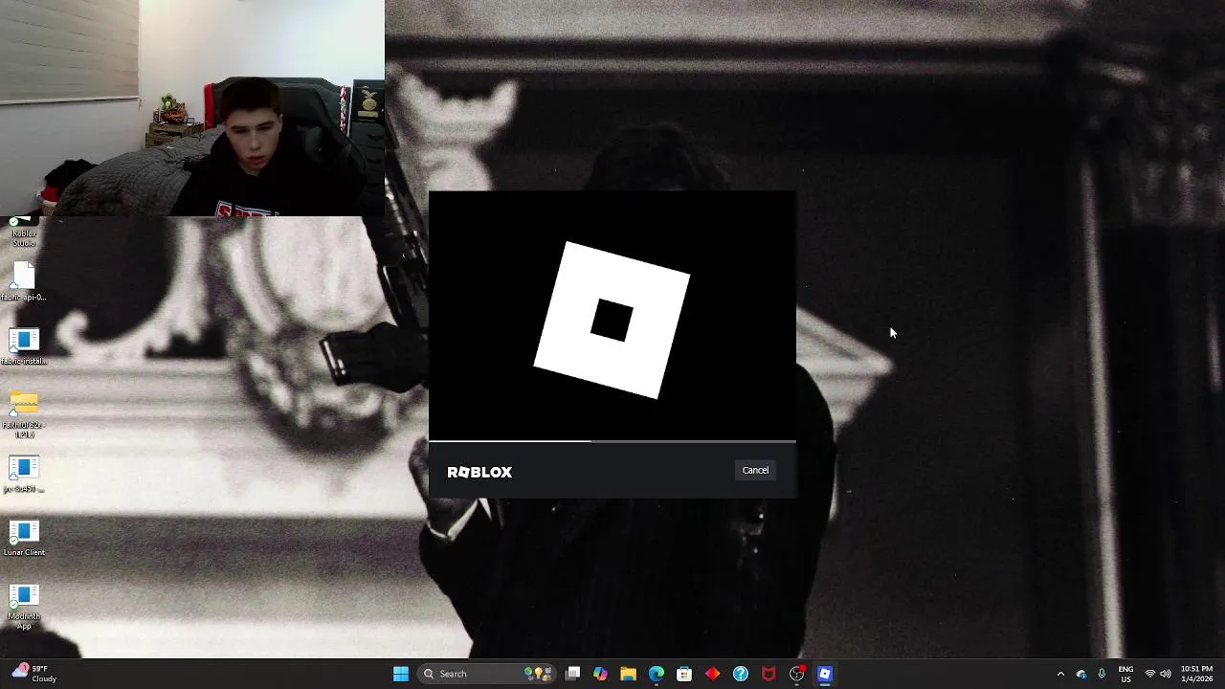This screenshot has height=689, width=1225.
Task: Open the Roblox Studio desktop shortcut
Action: click(24, 232)
